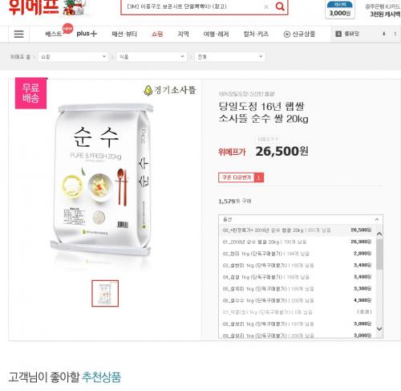This screenshot has height=391, width=401.
Task: Open the hamburger category menu
Action: point(18,34)
